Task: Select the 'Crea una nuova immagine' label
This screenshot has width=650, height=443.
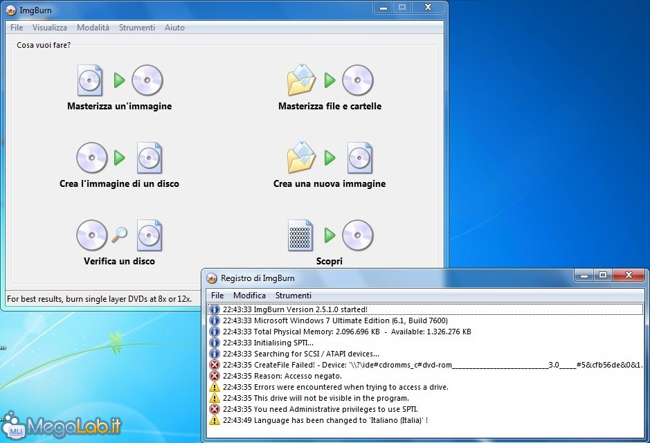Action: pos(329,183)
